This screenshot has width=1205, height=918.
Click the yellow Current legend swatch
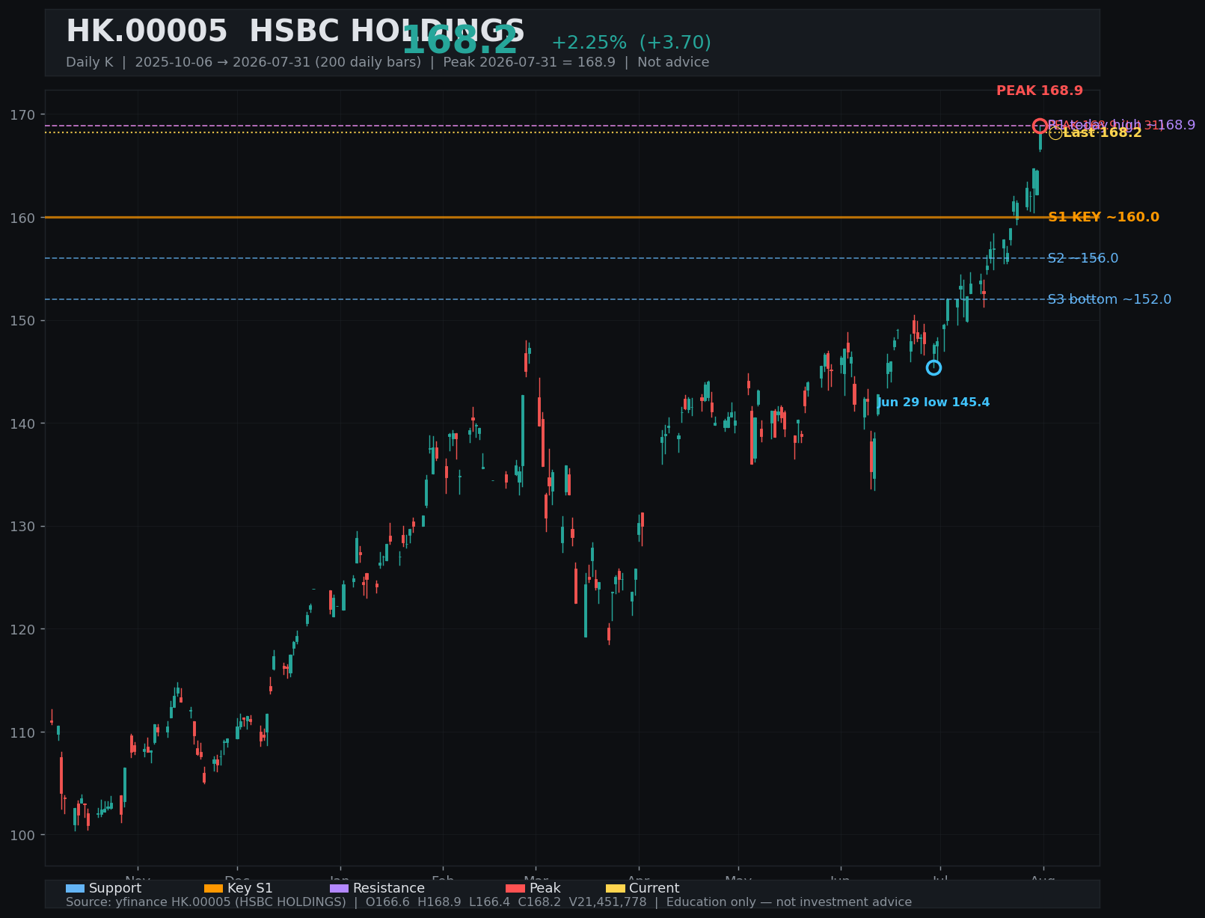pos(615,889)
